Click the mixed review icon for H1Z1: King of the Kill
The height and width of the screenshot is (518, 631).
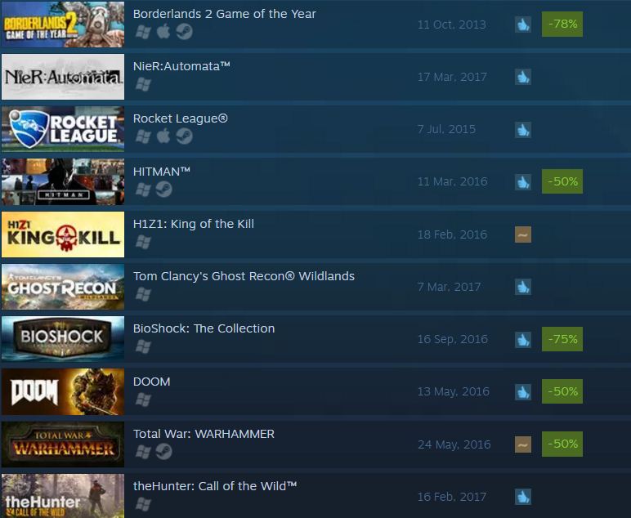(x=523, y=234)
